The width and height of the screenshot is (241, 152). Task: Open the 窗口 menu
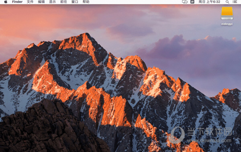pyautogui.click(x=75, y=2)
